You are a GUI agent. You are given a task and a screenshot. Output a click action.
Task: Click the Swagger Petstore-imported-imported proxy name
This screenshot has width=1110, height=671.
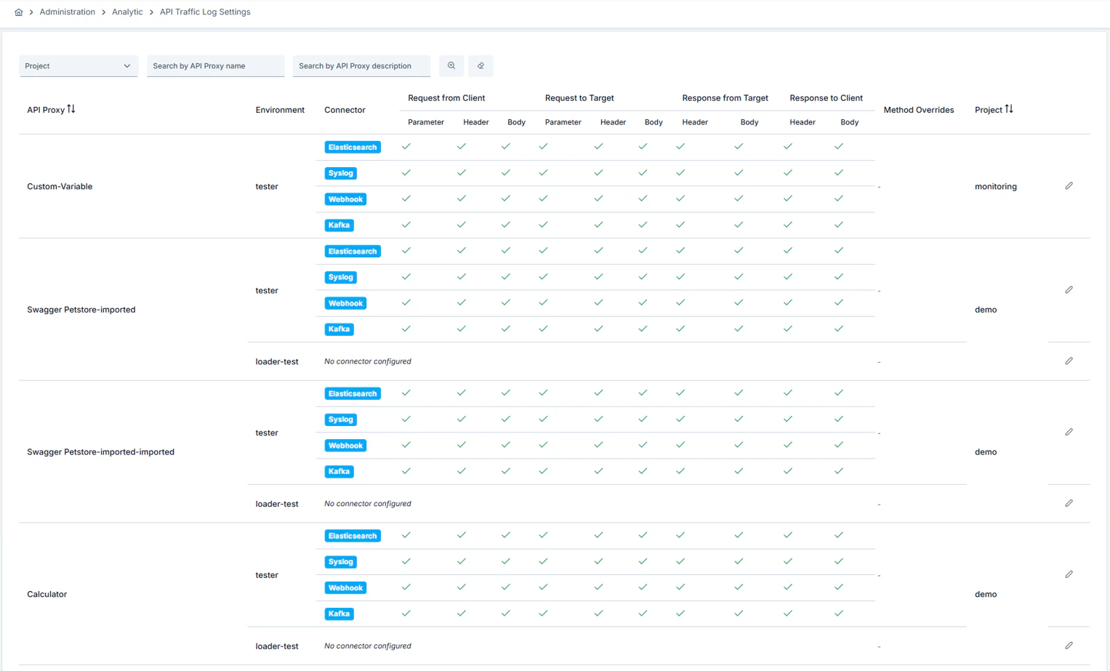point(100,452)
